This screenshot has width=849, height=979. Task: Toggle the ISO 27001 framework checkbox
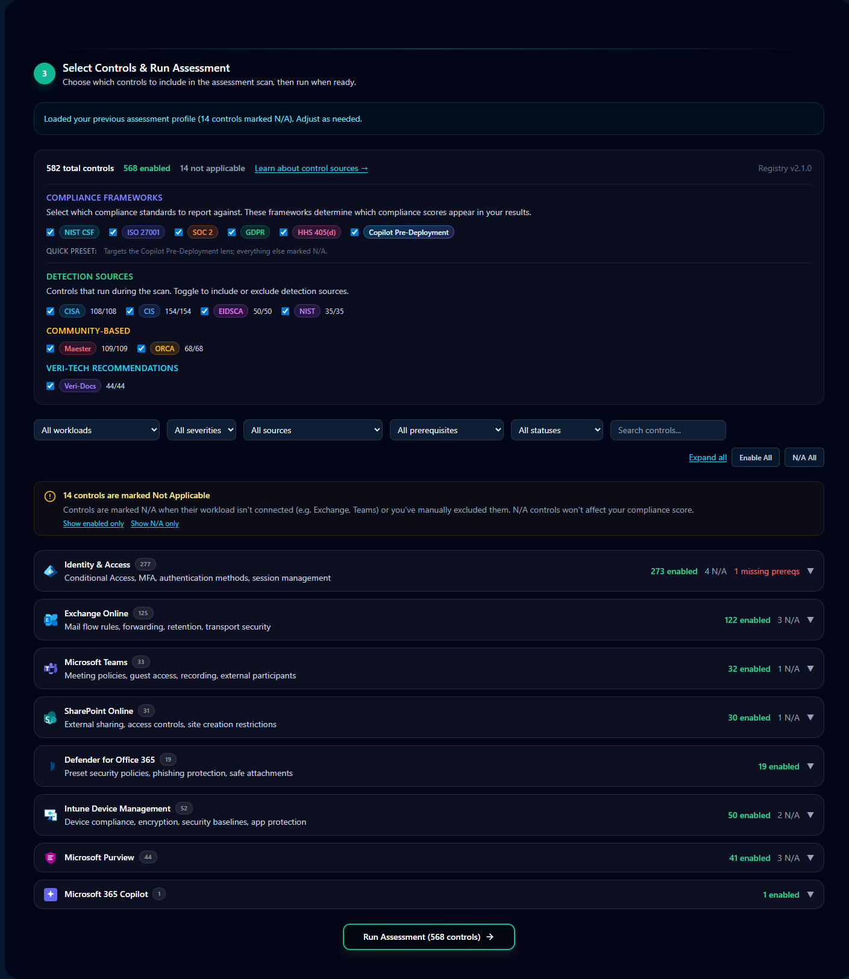click(113, 232)
